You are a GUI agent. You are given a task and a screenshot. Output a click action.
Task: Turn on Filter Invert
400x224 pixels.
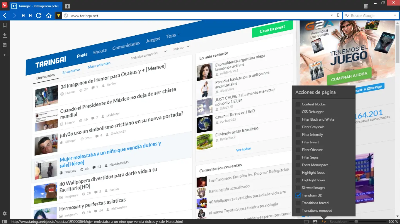[298, 142]
